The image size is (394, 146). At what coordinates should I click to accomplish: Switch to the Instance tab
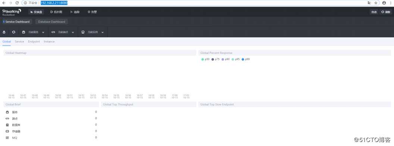point(49,41)
